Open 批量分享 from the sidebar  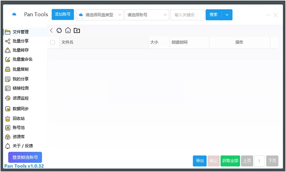click(x=21, y=41)
